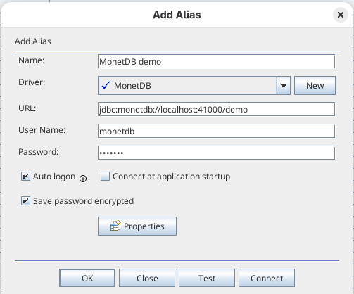Screen dimensions: 354x294
Task: Select the MonetDB driver combo box
Action: [x=194, y=85]
